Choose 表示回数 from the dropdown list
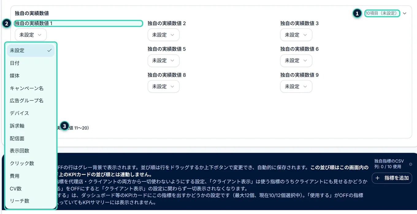The height and width of the screenshot is (214, 417). pyautogui.click(x=31, y=151)
